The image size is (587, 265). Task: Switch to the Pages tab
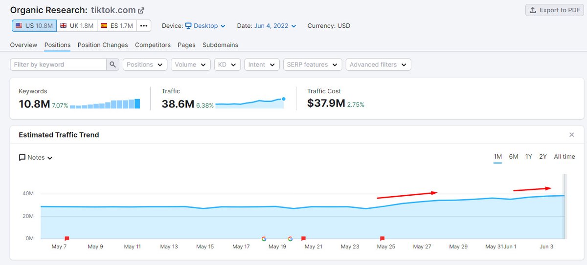186,45
